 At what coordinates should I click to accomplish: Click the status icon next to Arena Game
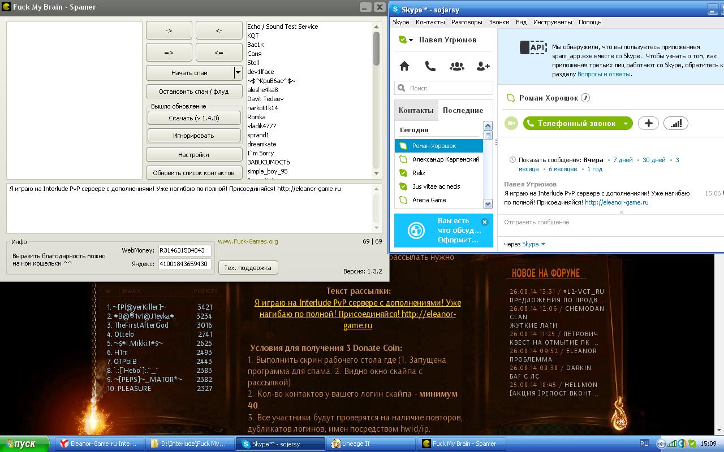tap(403, 200)
